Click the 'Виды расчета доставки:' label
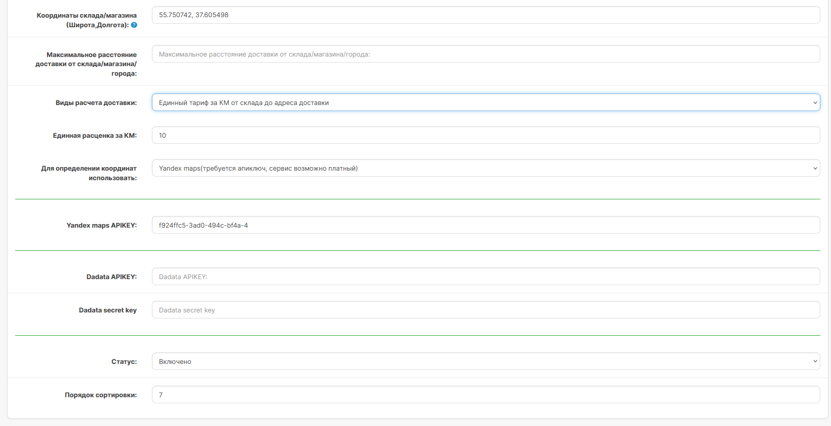831x426 pixels. coord(96,102)
